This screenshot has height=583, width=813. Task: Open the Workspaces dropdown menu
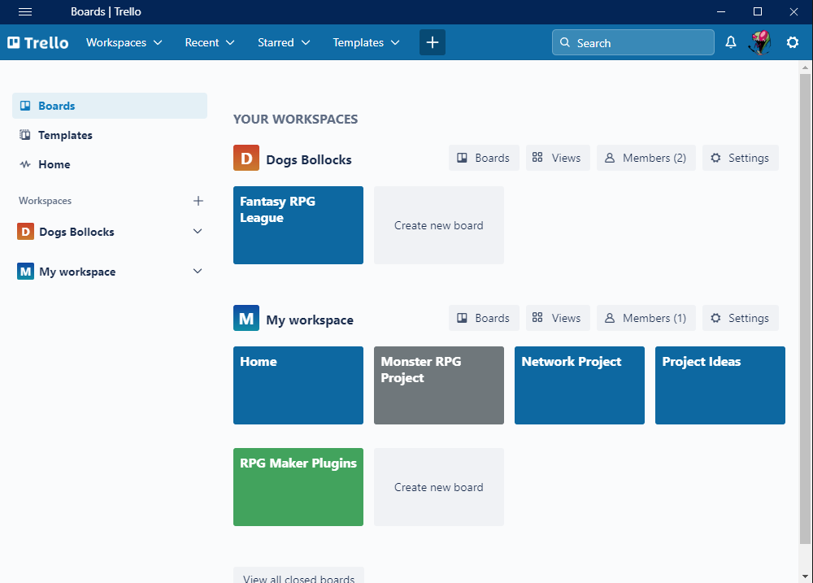click(124, 42)
